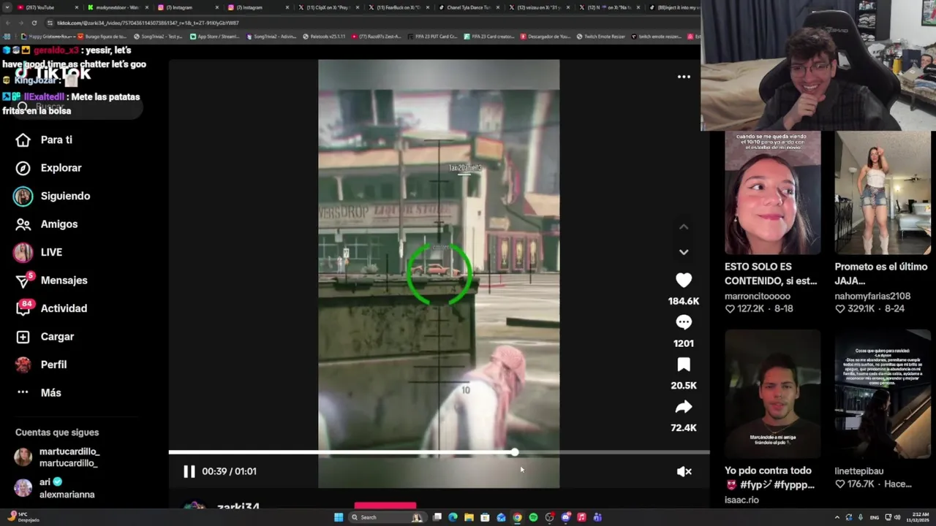Switch to the ClipX on X tab
Viewport: 936px width, 526px height.
click(x=329, y=7)
